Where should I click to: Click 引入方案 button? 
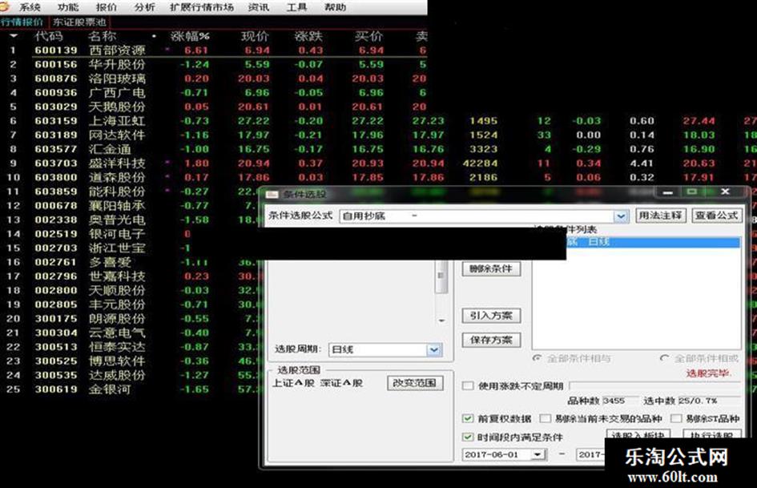click(491, 316)
